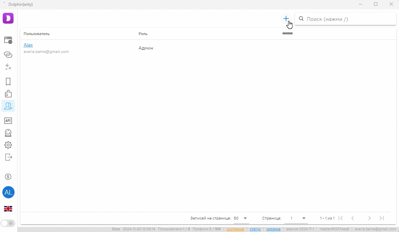Sort by the Пользователь column header
Viewport: 399px width, 232px height.
click(37, 34)
